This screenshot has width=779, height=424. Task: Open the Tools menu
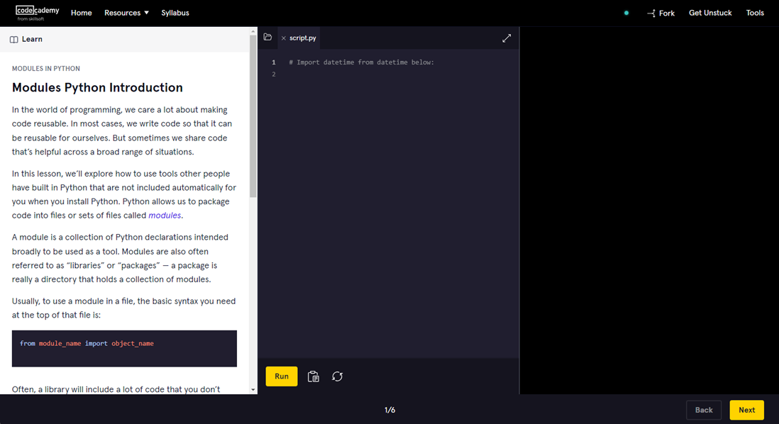tap(755, 13)
